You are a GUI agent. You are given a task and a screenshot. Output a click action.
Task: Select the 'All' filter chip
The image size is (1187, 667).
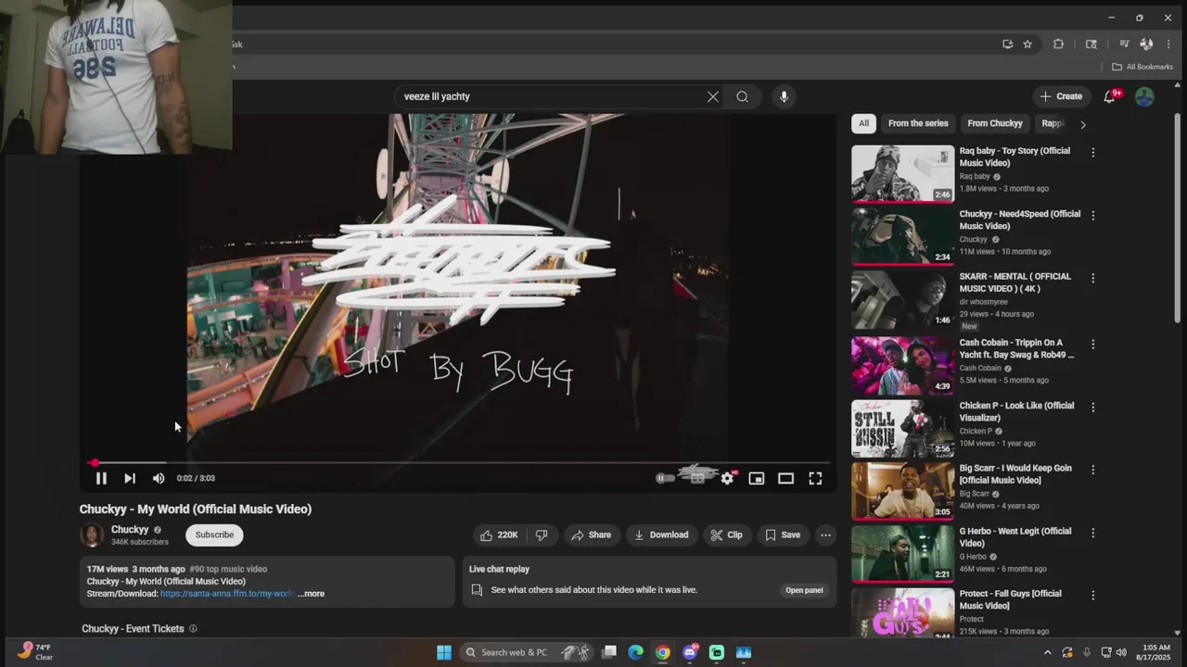click(x=863, y=123)
